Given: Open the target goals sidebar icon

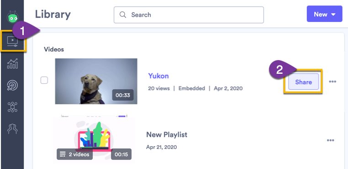Looking at the screenshot, I should coord(12,86).
